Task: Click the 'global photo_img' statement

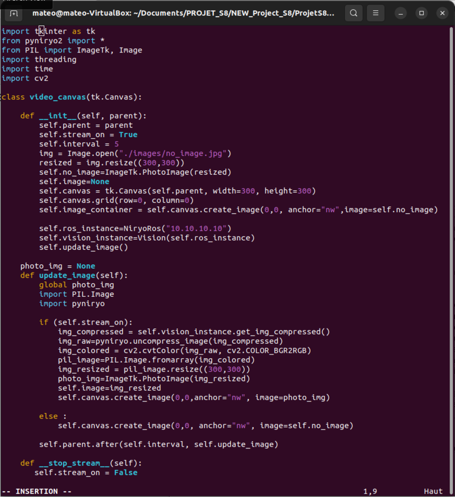Action: (x=76, y=285)
